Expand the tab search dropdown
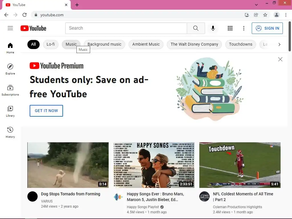 click(x=256, y=5)
